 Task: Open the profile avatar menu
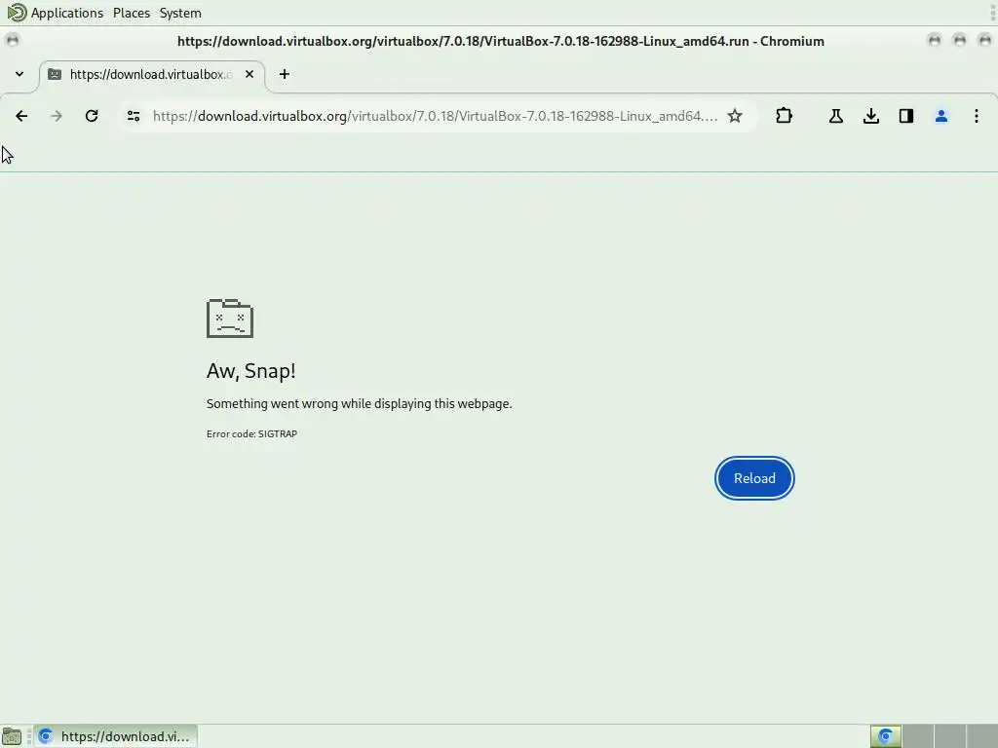click(x=941, y=116)
